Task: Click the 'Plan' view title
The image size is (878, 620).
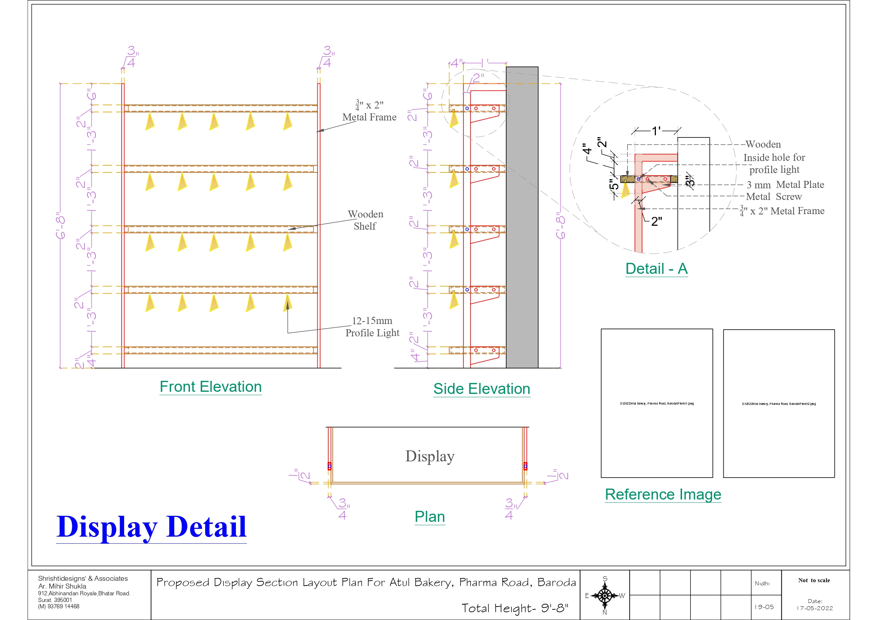Action: 429,516
